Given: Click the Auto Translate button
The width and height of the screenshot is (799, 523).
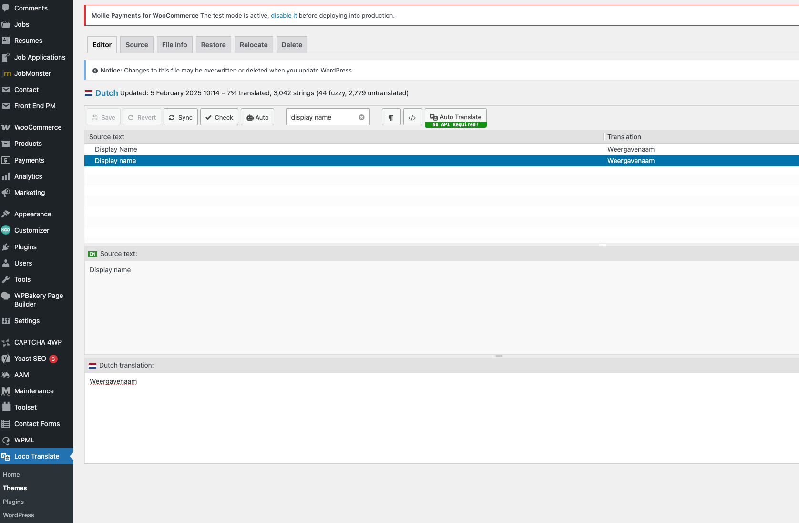Looking at the screenshot, I should (456, 118).
